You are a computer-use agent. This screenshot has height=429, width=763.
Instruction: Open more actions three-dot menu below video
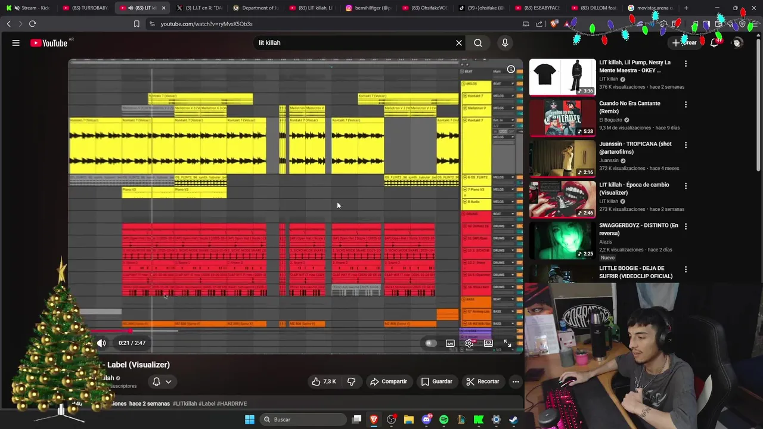(516, 381)
